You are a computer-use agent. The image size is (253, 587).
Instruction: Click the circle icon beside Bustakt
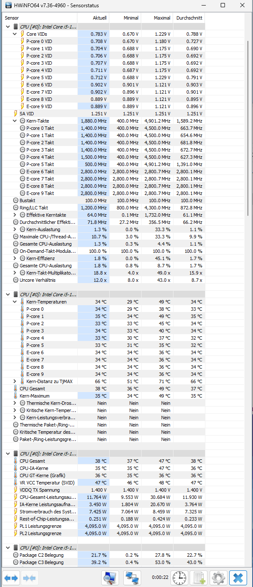tap(16, 200)
